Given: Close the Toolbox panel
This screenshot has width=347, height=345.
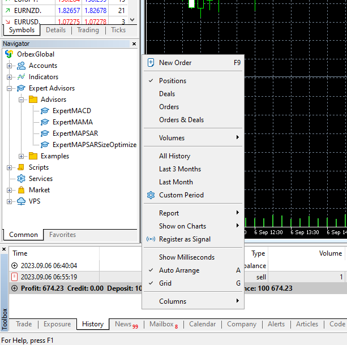Looking at the screenshot, I should (4, 249).
